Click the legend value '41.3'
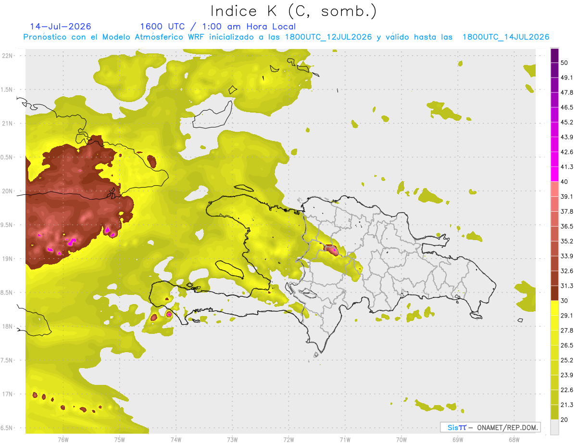The width and height of the screenshot is (577, 446). point(567,167)
